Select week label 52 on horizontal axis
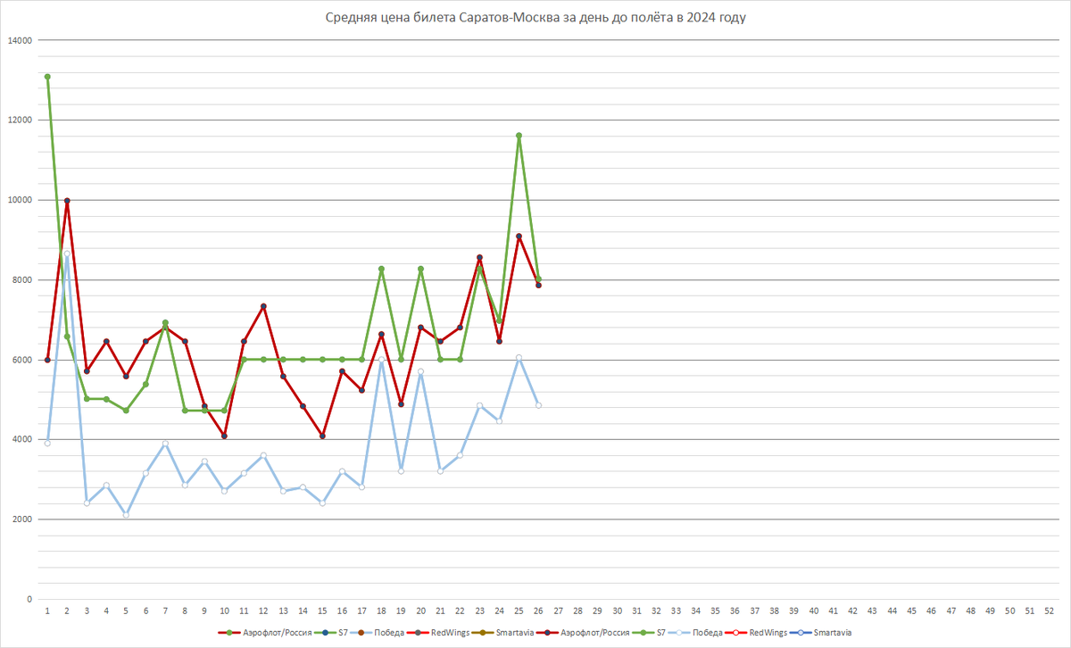The width and height of the screenshot is (1071, 648). click(1049, 611)
